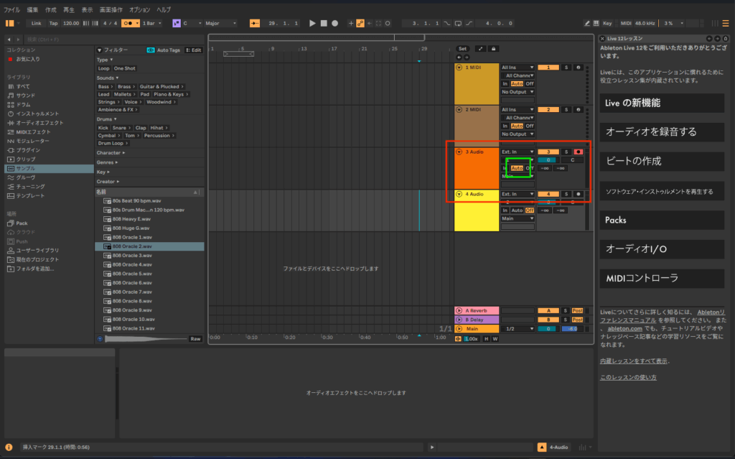Image resolution: width=735 pixels, height=459 pixels.
Task: Open the オプション menu
Action: (139, 9)
